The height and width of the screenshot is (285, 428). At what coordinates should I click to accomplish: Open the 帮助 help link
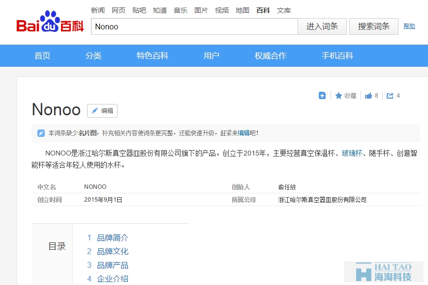(x=409, y=26)
